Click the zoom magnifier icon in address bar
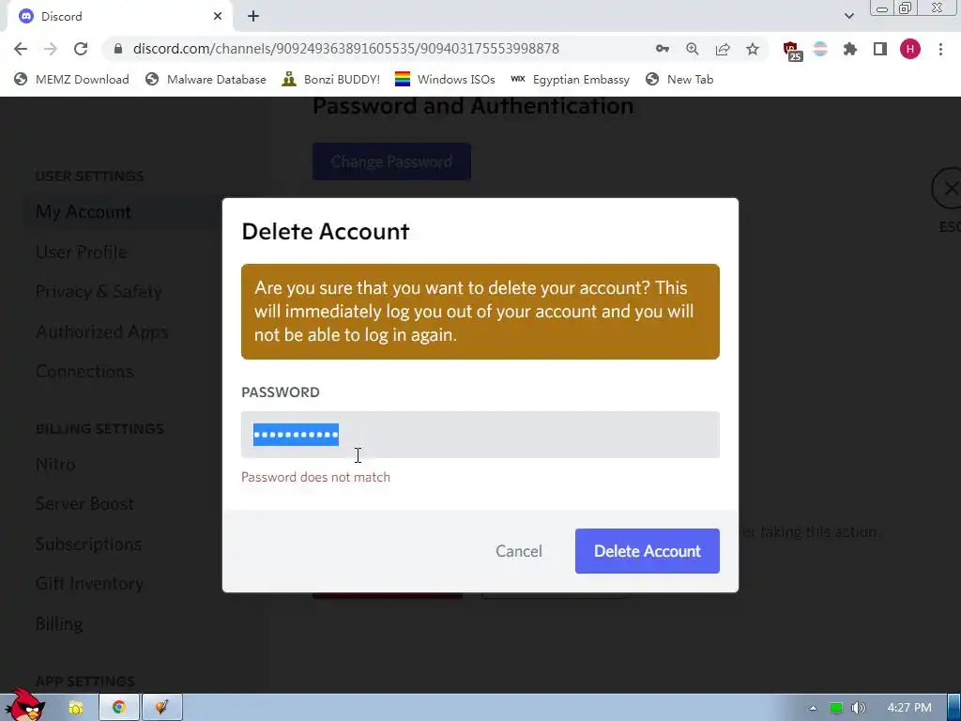The width and height of the screenshot is (961, 721). (x=693, y=49)
